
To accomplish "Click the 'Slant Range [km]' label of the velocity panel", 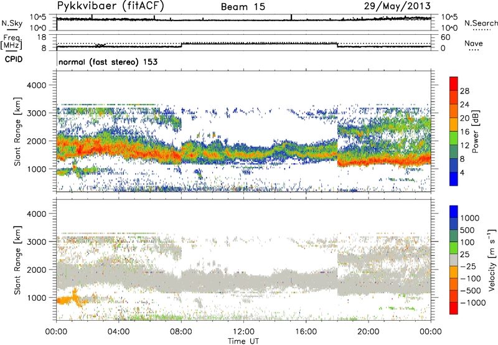I will coord(17,260).
